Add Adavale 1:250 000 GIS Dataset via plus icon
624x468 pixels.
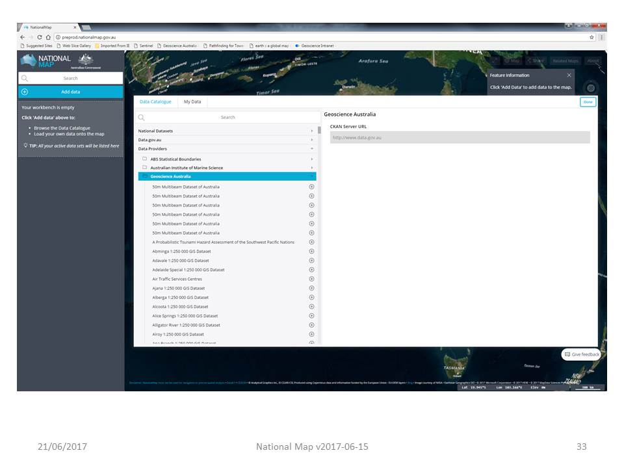click(311, 260)
